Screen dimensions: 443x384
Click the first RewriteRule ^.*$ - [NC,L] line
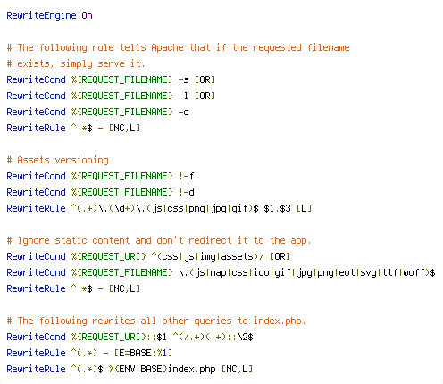73,128
